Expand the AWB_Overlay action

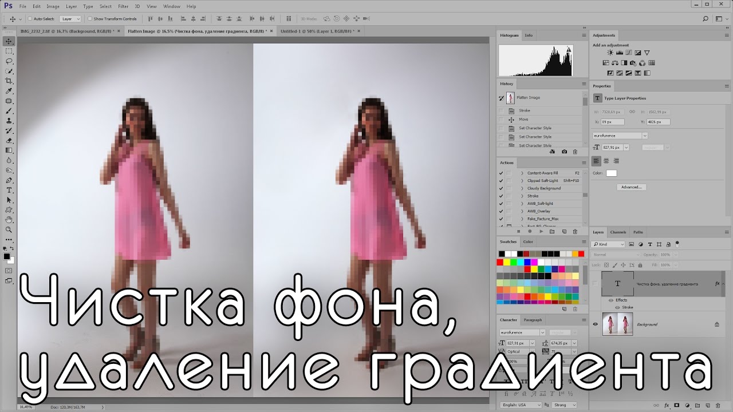[522, 211]
